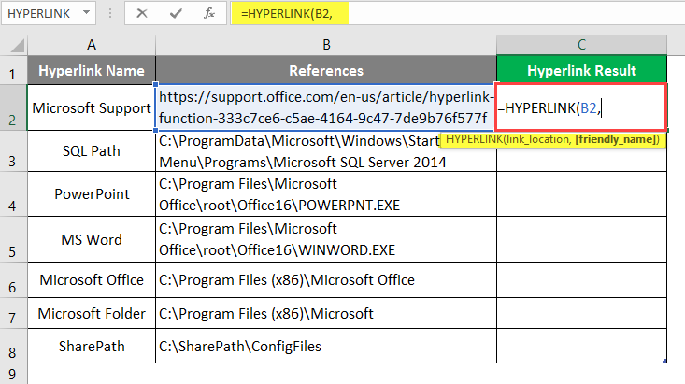Viewport: 685px width, 384px height.
Task: Click the C:\SharePath\ConfigFiles cell
Action: [326, 346]
